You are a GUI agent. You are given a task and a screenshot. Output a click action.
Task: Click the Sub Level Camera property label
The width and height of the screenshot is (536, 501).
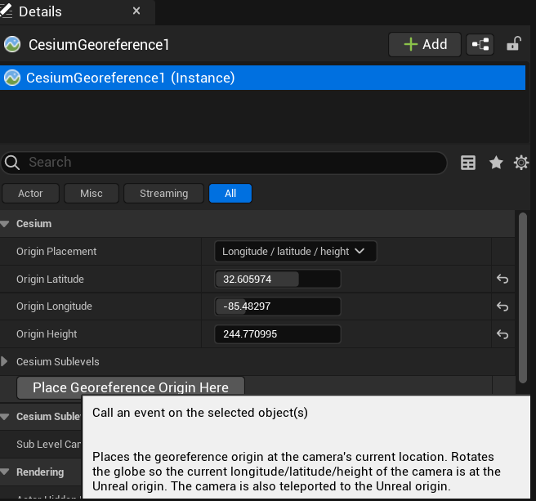(48, 445)
